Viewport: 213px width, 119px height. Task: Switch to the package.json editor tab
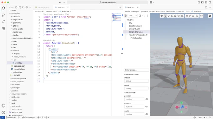point(42,8)
